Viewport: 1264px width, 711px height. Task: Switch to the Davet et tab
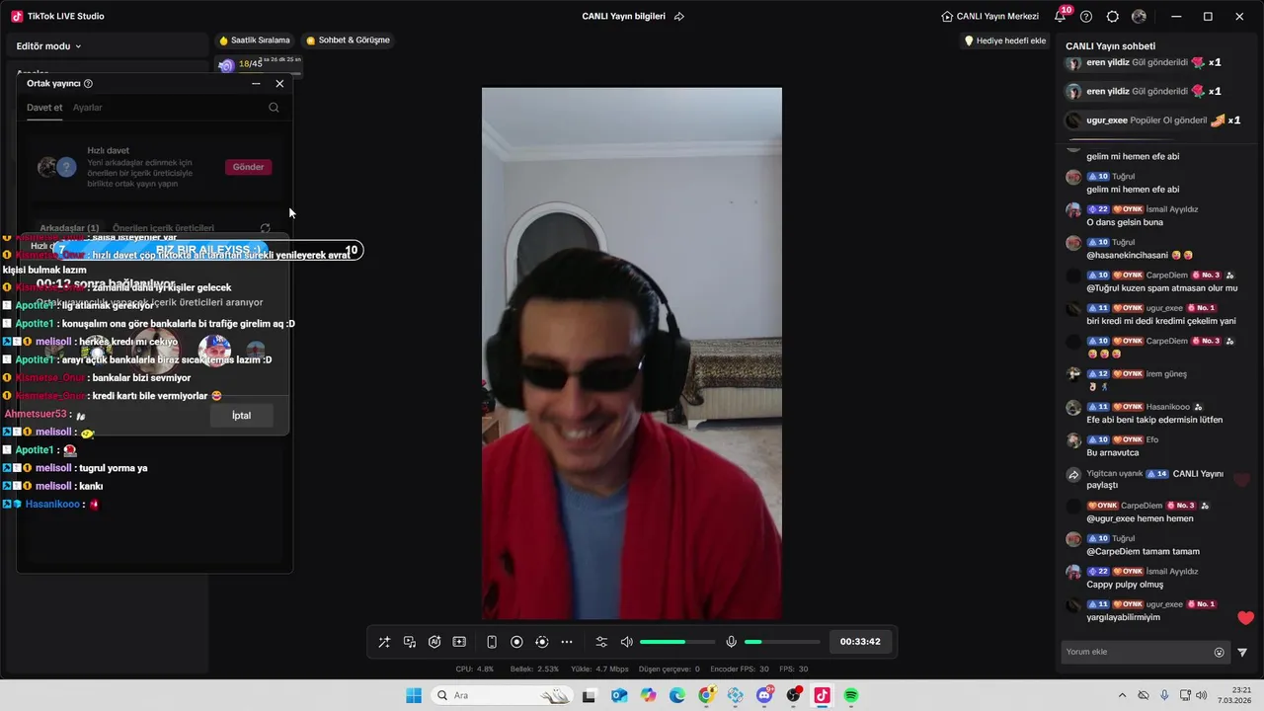[x=44, y=108]
